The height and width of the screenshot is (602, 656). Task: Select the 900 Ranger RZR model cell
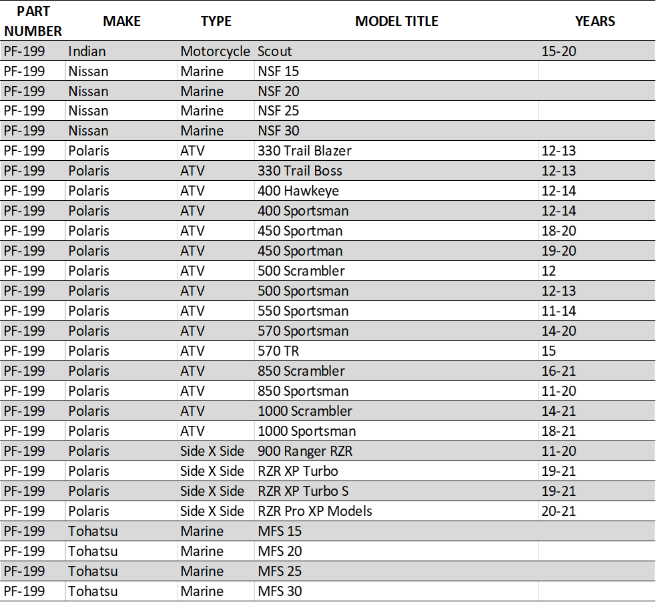click(x=396, y=451)
